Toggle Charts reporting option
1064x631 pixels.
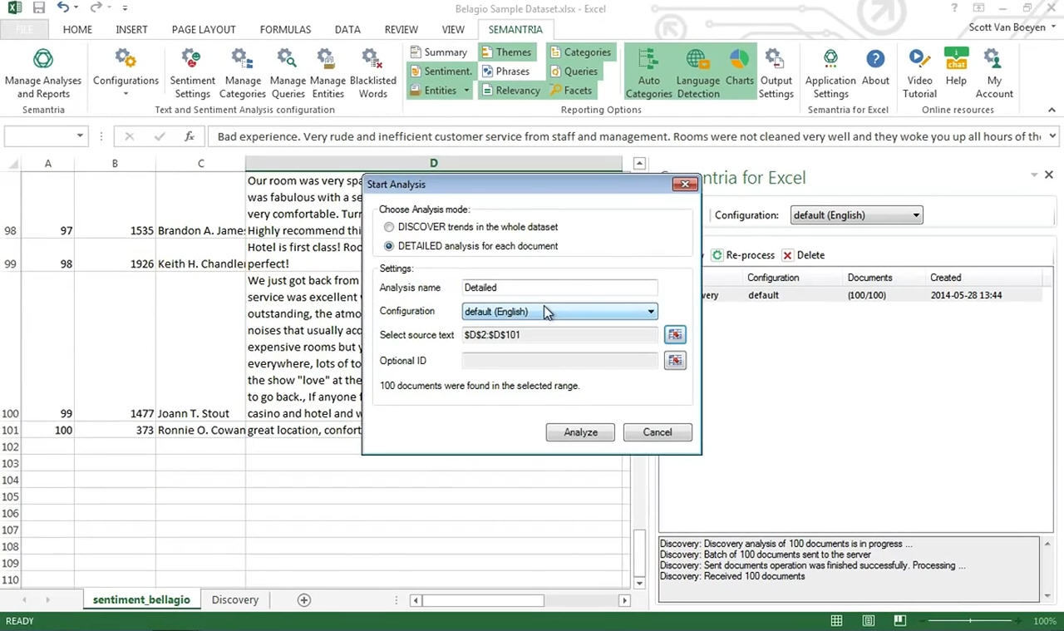coord(739,68)
